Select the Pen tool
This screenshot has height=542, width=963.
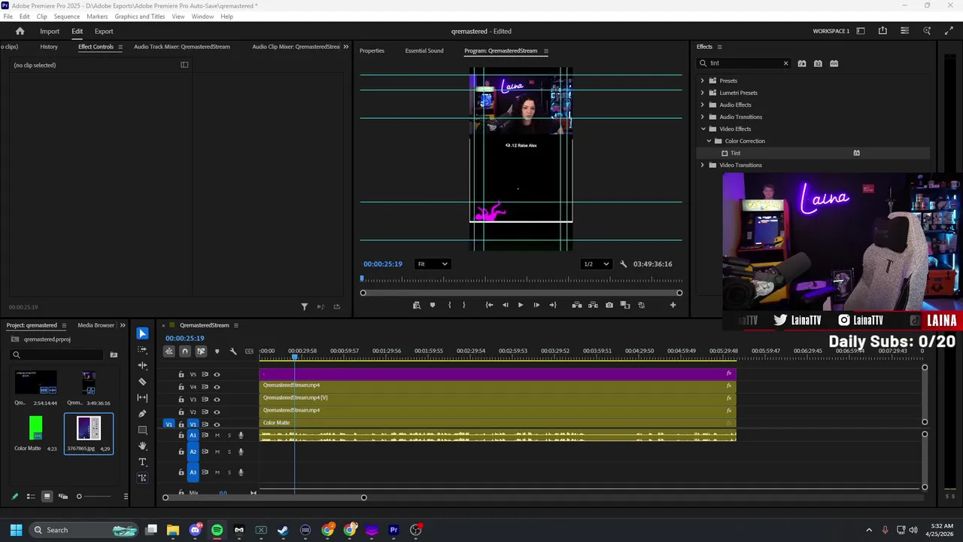coord(142,413)
